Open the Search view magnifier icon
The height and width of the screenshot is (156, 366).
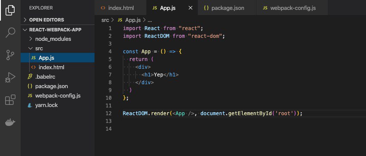click(x=10, y=33)
